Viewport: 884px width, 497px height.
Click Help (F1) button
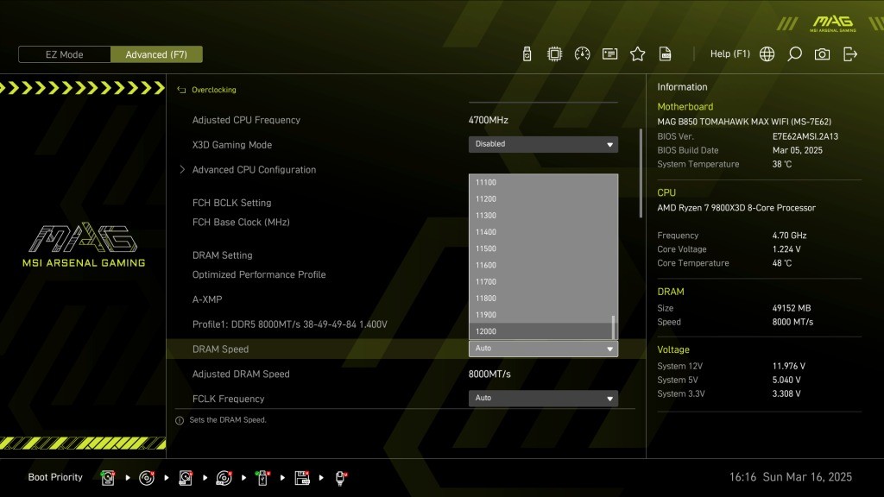(x=729, y=54)
